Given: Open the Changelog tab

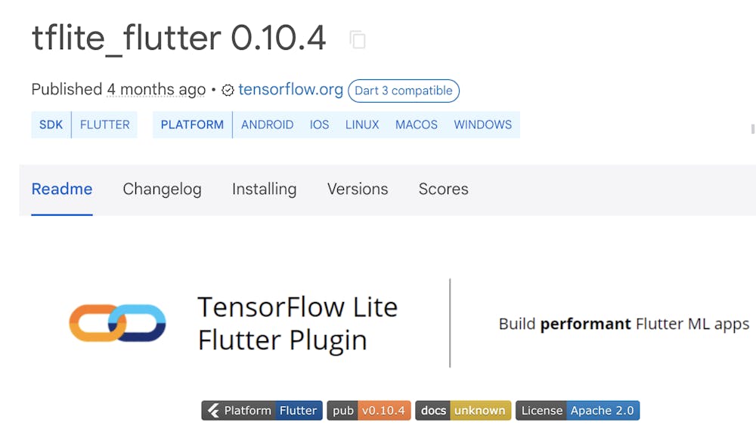Looking at the screenshot, I should (x=162, y=189).
